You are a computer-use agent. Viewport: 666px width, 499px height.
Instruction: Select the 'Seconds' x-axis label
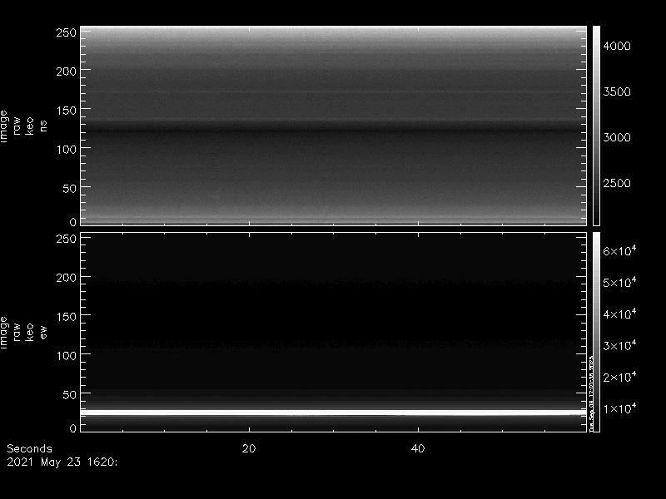tap(29, 448)
